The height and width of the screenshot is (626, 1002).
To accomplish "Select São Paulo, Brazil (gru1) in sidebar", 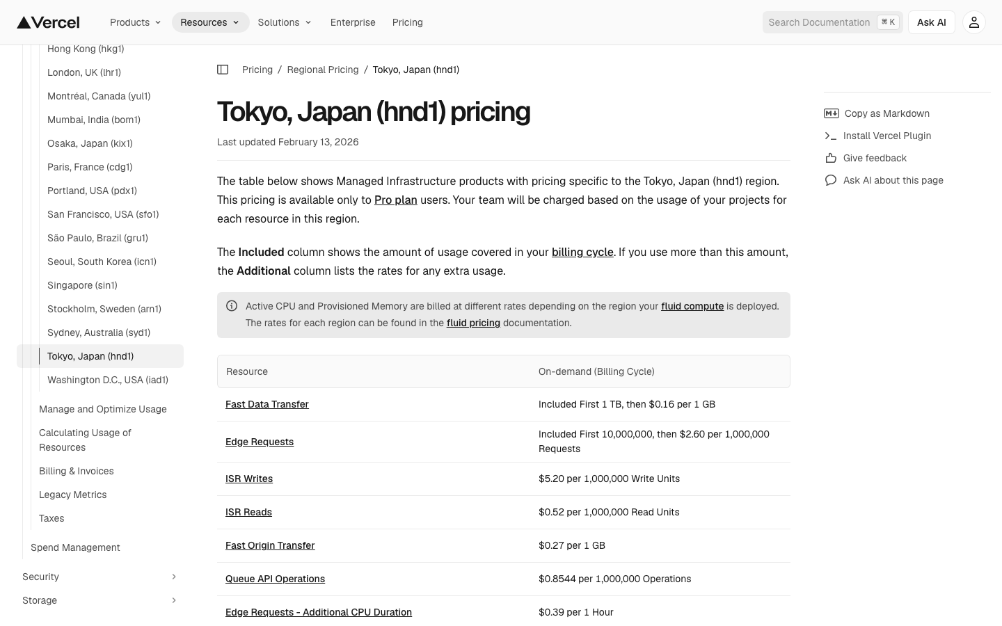I will coord(97,238).
